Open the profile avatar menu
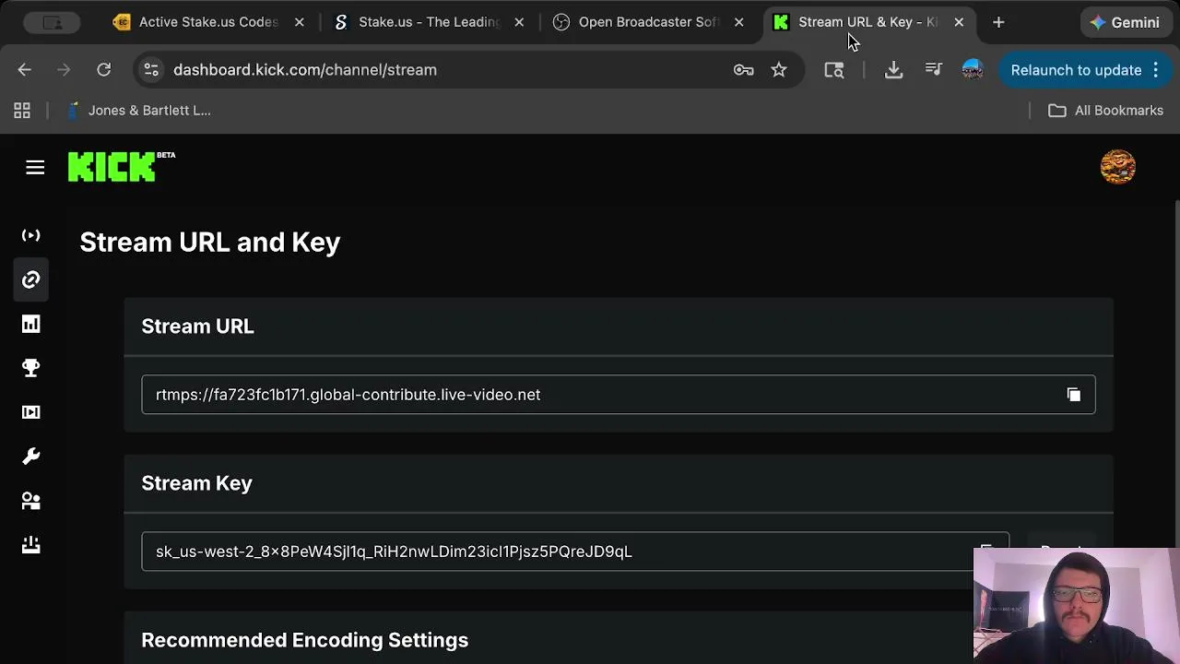The width and height of the screenshot is (1180, 664). (1117, 167)
